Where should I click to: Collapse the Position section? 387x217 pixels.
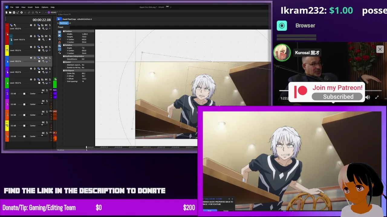point(64,31)
